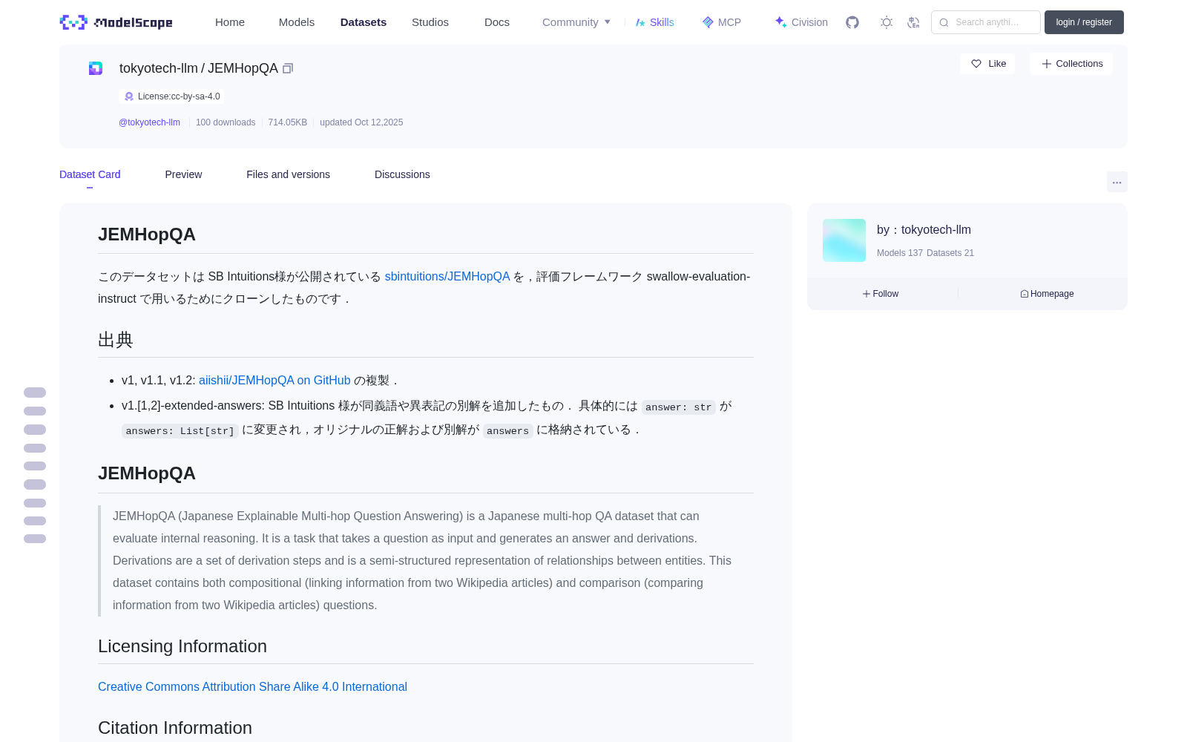The image size is (1187, 742).
Task: Toggle the light/dark theme icon
Action: [x=887, y=22]
